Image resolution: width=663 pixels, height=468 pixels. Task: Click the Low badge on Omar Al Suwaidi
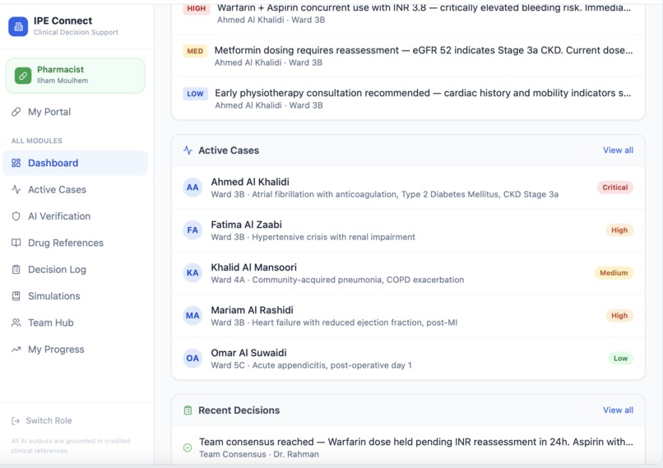(620, 359)
